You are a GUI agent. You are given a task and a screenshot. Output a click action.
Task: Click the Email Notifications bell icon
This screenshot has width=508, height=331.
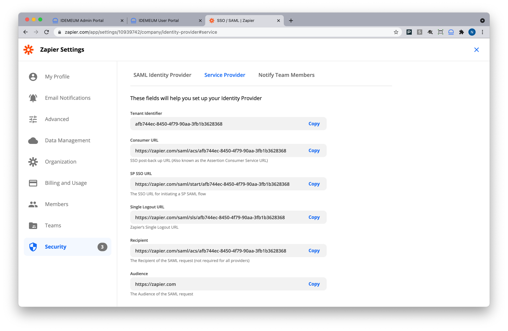pos(33,98)
